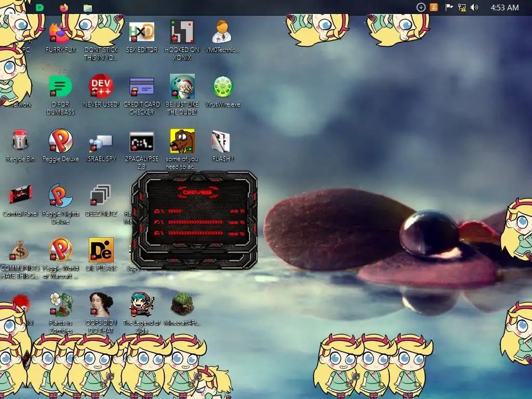This screenshot has width=532, height=399.
Task: Click the E:\ drive usage bar
Action: 195,233
